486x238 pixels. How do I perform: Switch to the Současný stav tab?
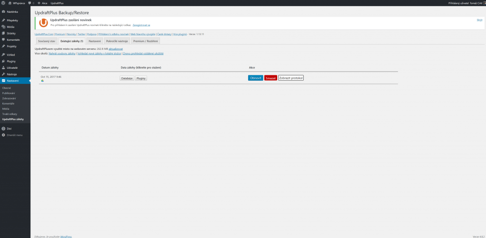[47, 41]
